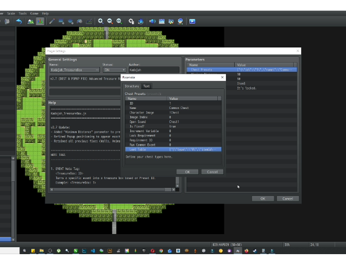The image size is (346, 259).
Task: Click the Author field containing Kadojah
Action: click(x=154, y=70)
